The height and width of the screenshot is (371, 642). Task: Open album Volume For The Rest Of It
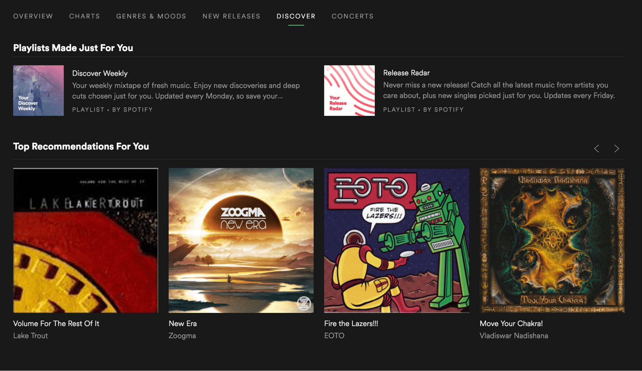pyautogui.click(x=56, y=324)
